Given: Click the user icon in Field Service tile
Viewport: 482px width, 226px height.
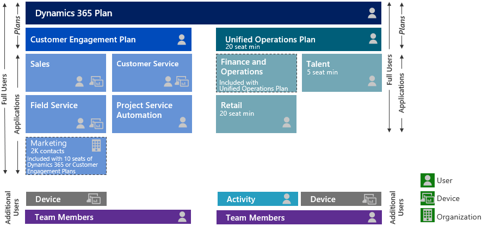Looking at the screenshot, I should click(80, 123).
